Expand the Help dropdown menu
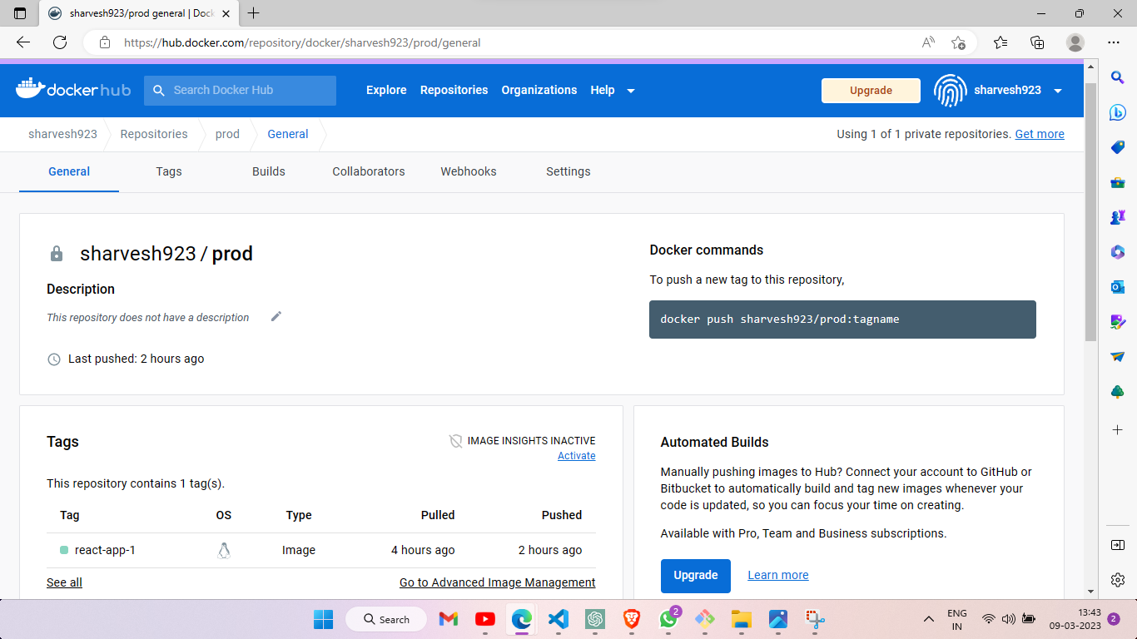 [x=612, y=90]
